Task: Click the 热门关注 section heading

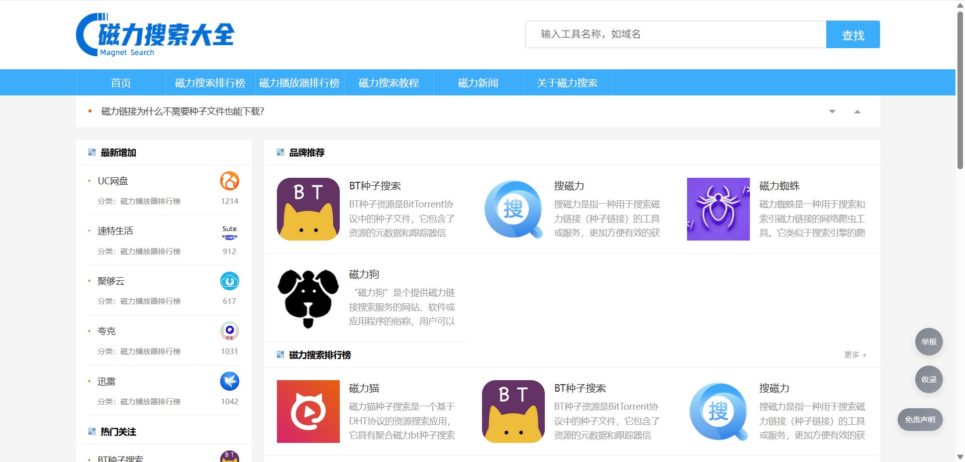Action: [118, 431]
